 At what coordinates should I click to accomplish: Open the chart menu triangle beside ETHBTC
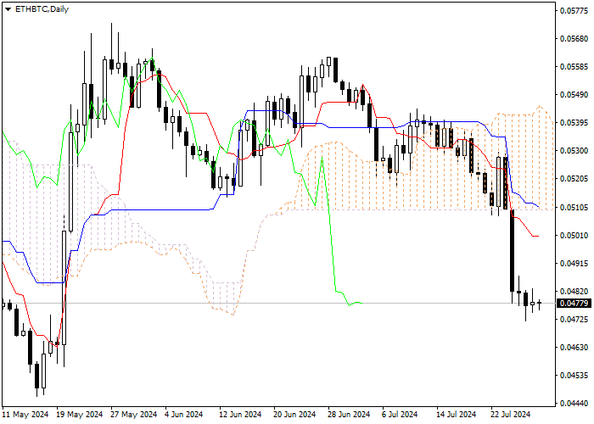(x=8, y=9)
